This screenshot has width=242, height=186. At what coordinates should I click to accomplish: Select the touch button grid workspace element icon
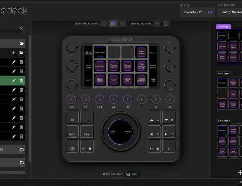(113, 24)
